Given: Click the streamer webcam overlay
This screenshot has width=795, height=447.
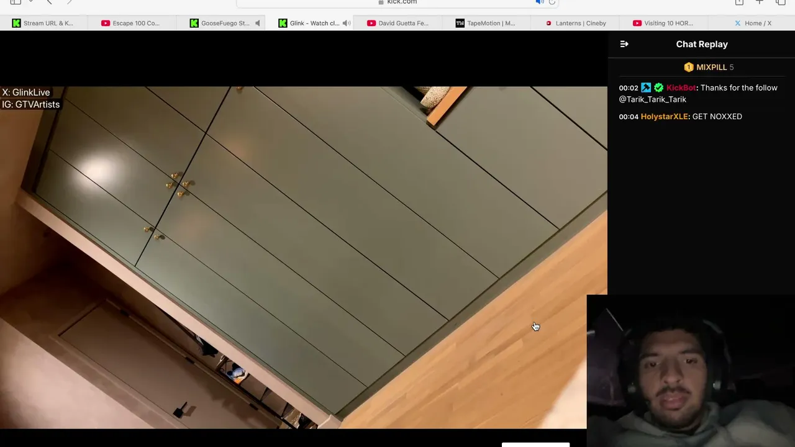Looking at the screenshot, I should pyautogui.click(x=691, y=371).
